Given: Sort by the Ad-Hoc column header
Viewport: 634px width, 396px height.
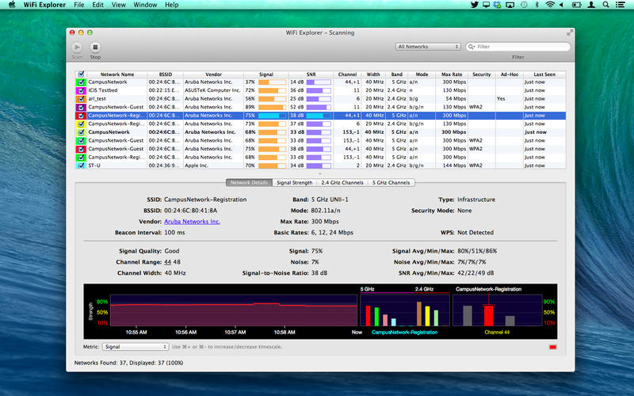Looking at the screenshot, I should [509, 74].
